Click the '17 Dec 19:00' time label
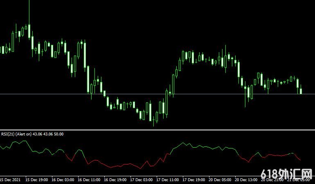315x184 pixels. [194, 180]
